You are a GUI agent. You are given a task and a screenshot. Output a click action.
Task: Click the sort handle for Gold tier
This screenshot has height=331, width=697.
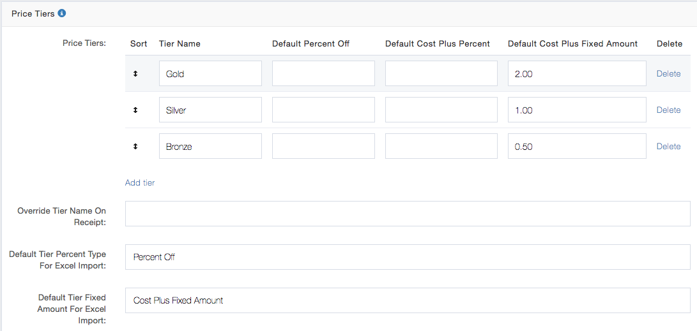(135, 74)
